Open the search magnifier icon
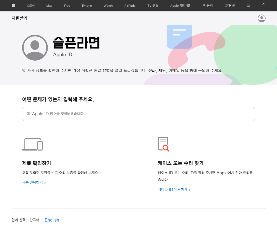The height and width of the screenshot is (228, 277). click(x=248, y=6)
